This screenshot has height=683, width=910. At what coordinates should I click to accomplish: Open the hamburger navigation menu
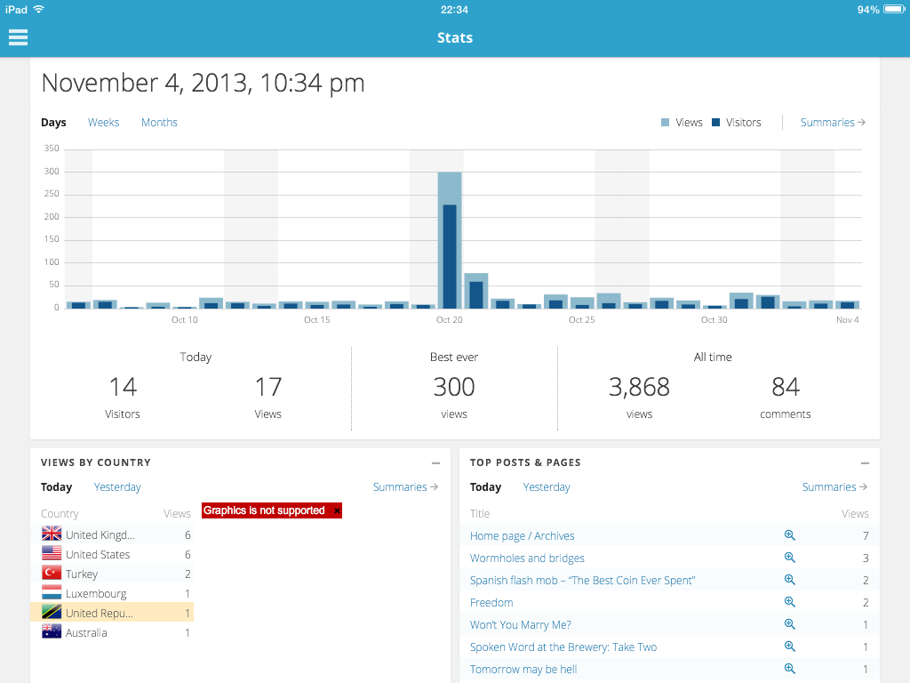point(18,37)
